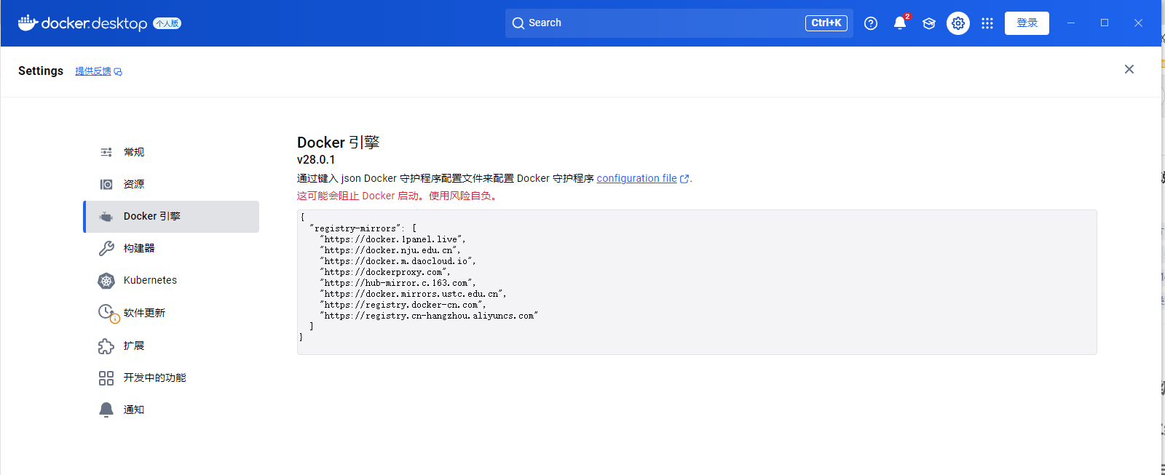Click the hub-mirror.c.163.com mirror line
This screenshot has height=475, width=1165.
[398, 283]
